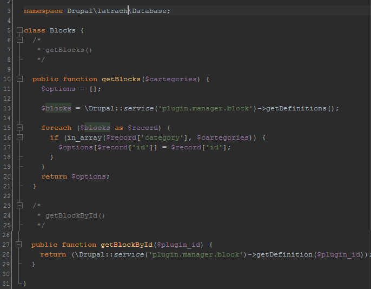The image size is (371, 289).
Task: Click the 'Database' namespace segment
Action: [149, 11]
